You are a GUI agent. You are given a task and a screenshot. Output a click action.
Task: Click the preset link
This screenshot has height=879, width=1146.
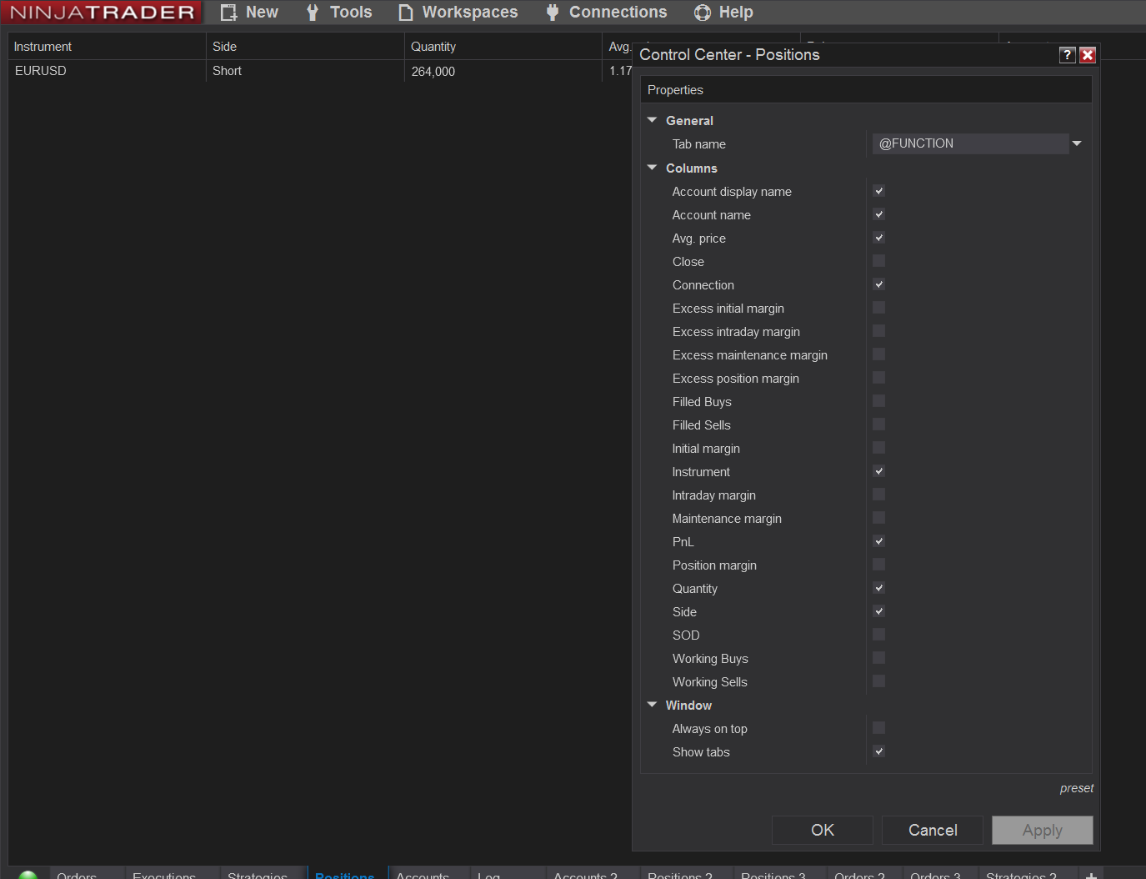pyautogui.click(x=1077, y=788)
